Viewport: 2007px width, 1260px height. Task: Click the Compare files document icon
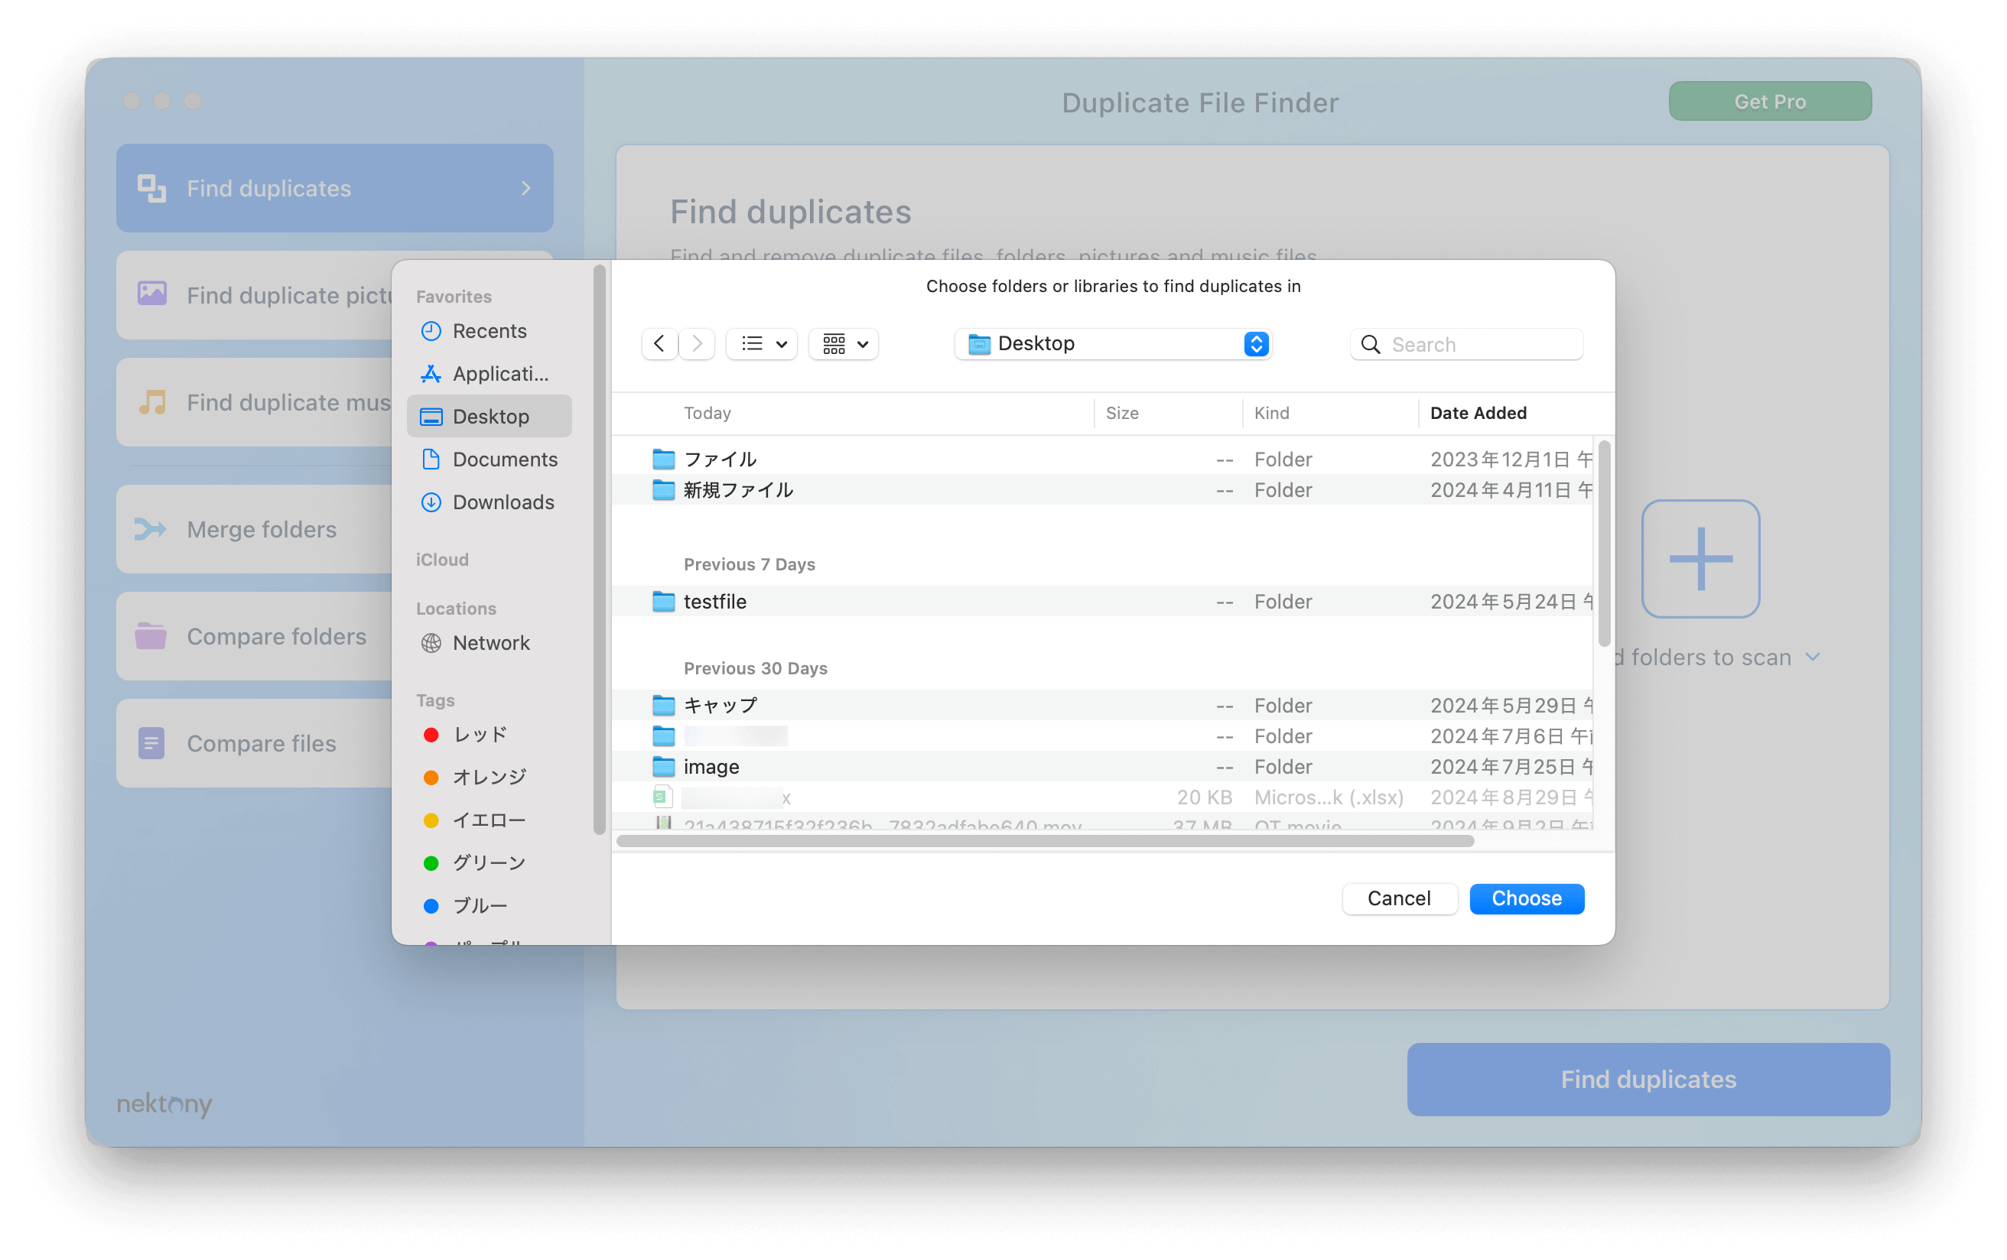click(x=151, y=743)
